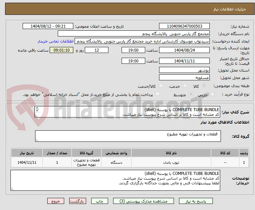255x210 pixels.
Task: Open اطلاعات تماس خریدار link
Action: (56, 41)
